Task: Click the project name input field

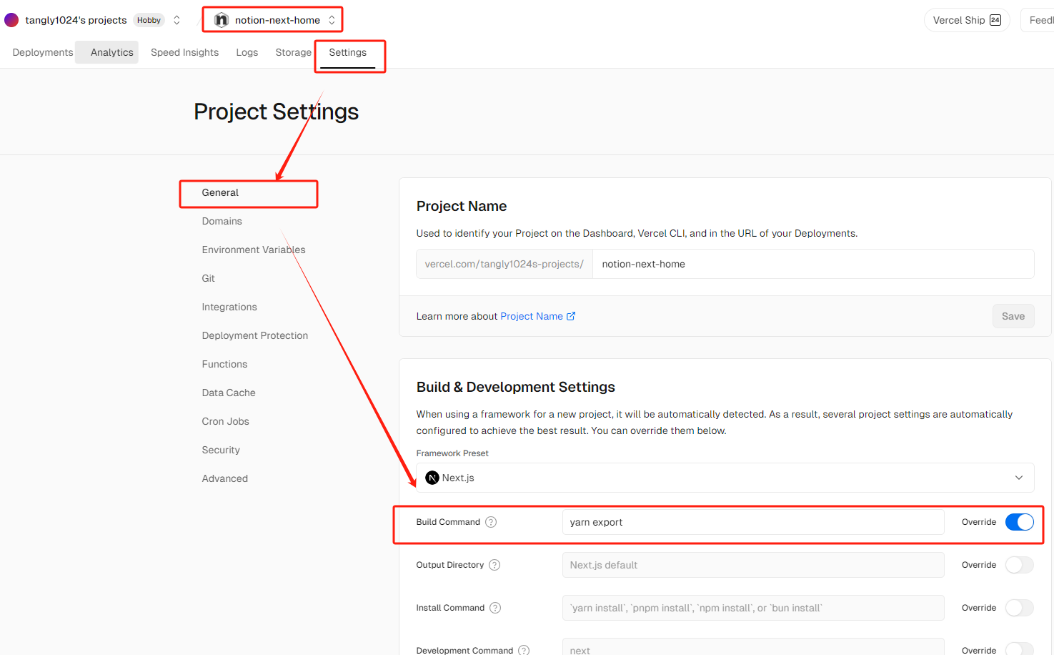Action: (x=813, y=264)
